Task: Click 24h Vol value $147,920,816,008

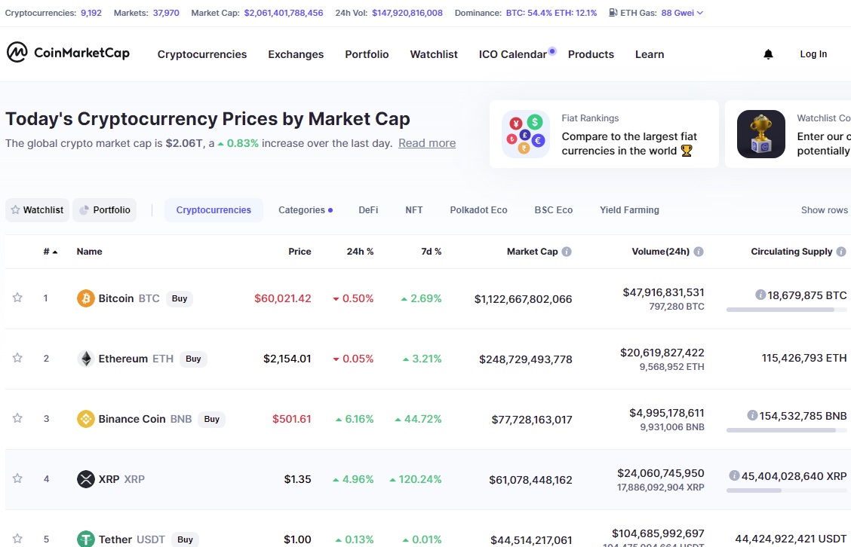Action: coord(407,13)
